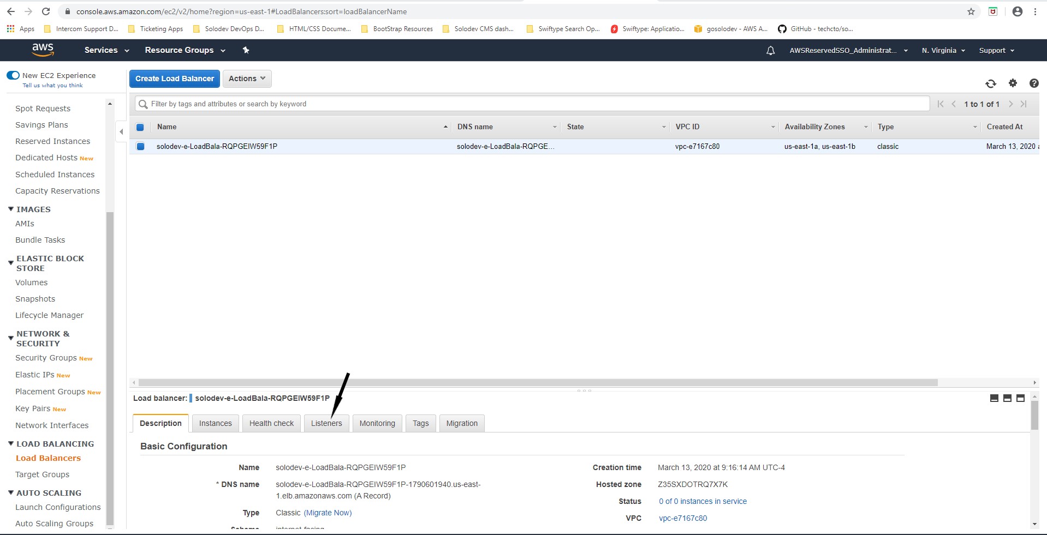Reload the browser page
This screenshot has height=535, width=1047.
click(x=46, y=11)
